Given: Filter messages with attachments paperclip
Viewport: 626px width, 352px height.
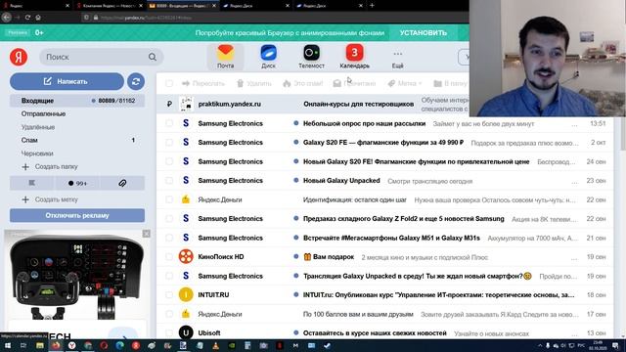Looking at the screenshot, I should click(122, 183).
